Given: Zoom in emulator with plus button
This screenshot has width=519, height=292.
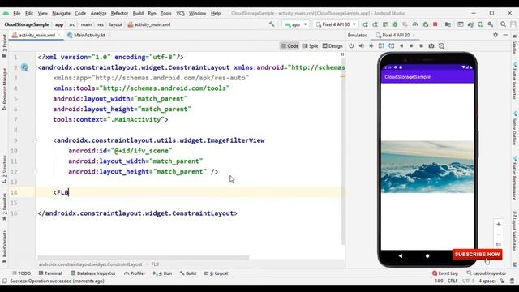Looking at the screenshot, I should [499, 224].
